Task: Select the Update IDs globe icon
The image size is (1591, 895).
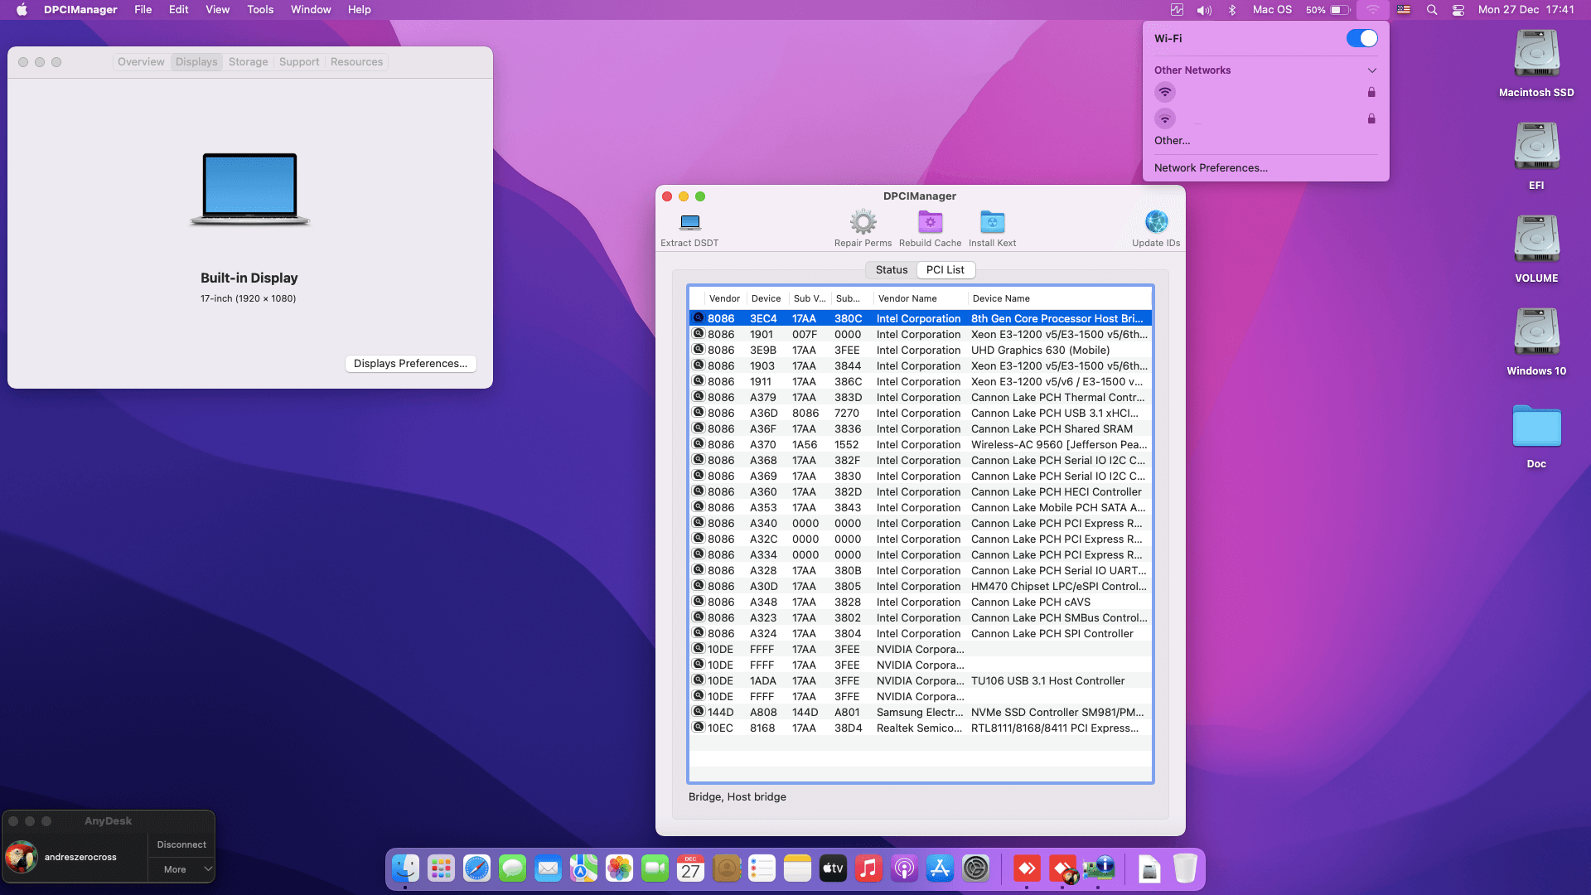Action: (x=1155, y=222)
